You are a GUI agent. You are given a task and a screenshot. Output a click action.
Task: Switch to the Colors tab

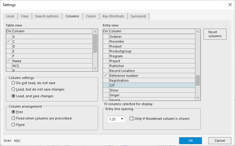coord(91,16)
